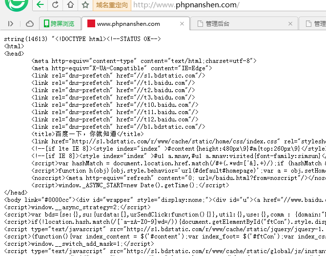326x256 pixels.
Task: Toggle the sidebar panel arrow icon
Action: (10, 24)
